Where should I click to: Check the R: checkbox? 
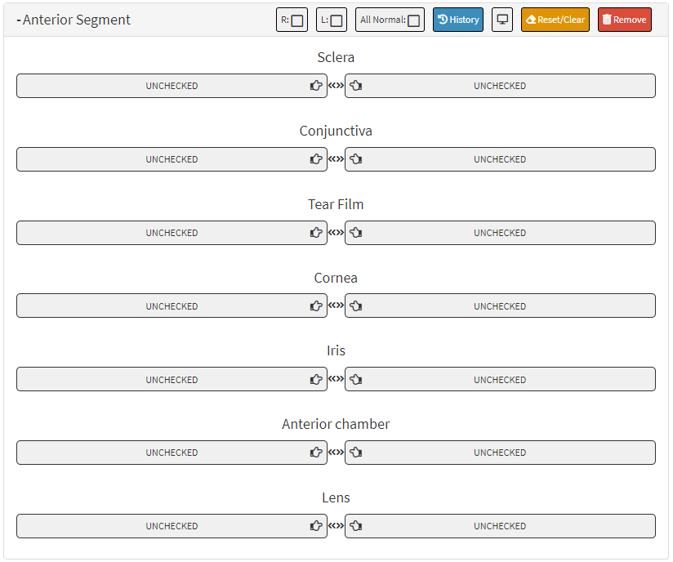point(297,20)
